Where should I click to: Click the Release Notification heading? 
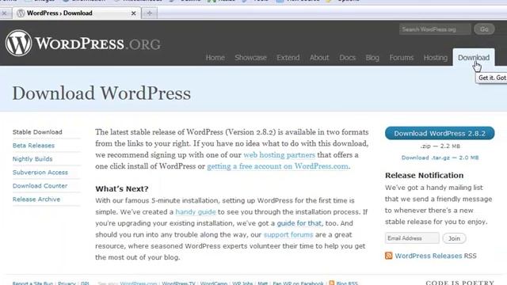point(424,175)
